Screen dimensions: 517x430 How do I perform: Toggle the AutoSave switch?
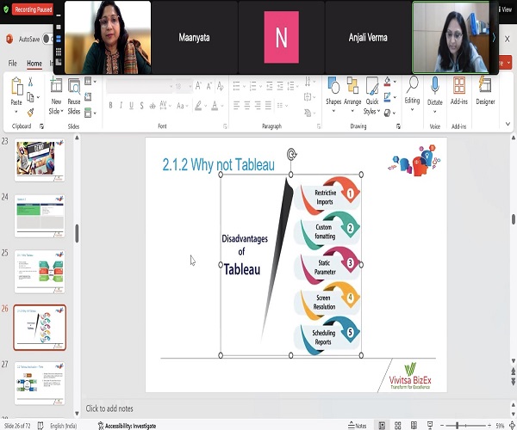(47, 39)
